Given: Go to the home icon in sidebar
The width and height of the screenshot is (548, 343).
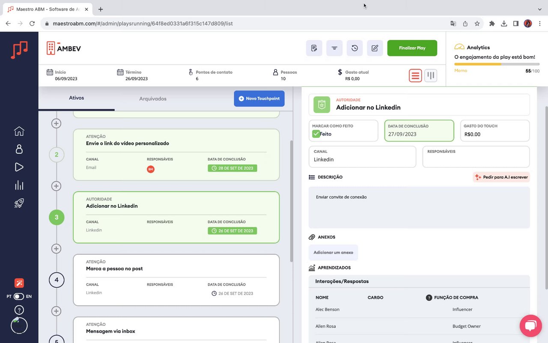Looking at the screenshot, I should 19,131.
